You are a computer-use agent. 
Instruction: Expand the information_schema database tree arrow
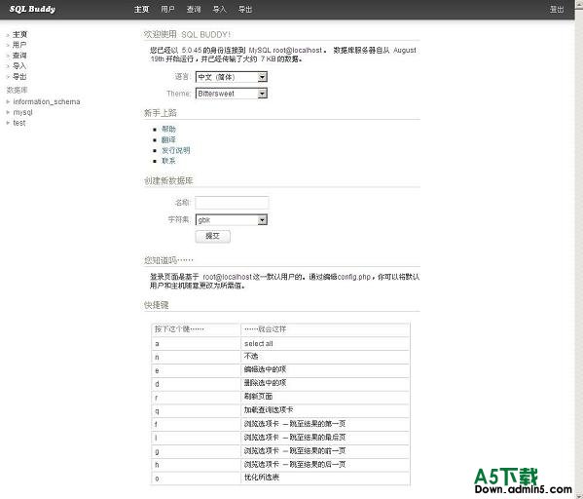click(8, 101)
